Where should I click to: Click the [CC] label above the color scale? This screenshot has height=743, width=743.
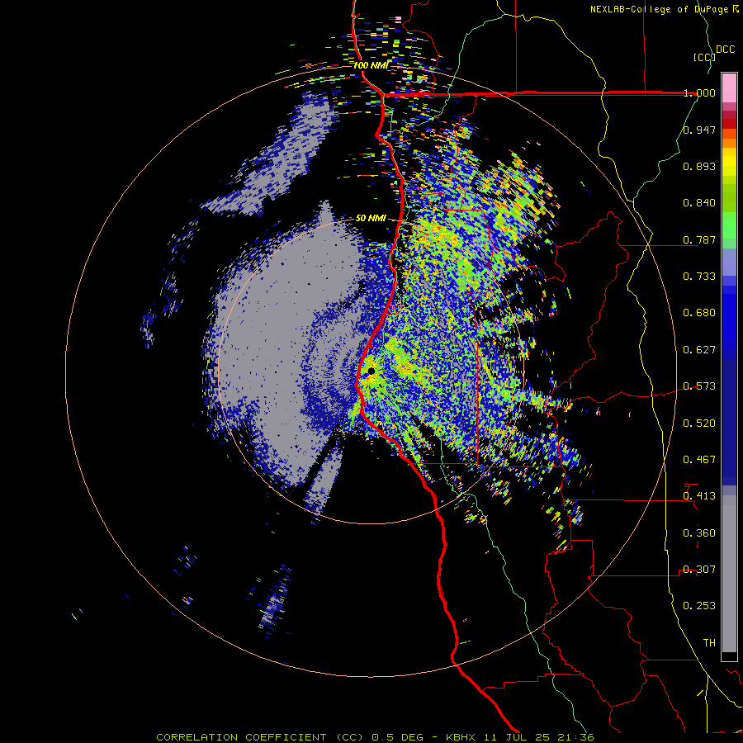[x=703, y=57]
